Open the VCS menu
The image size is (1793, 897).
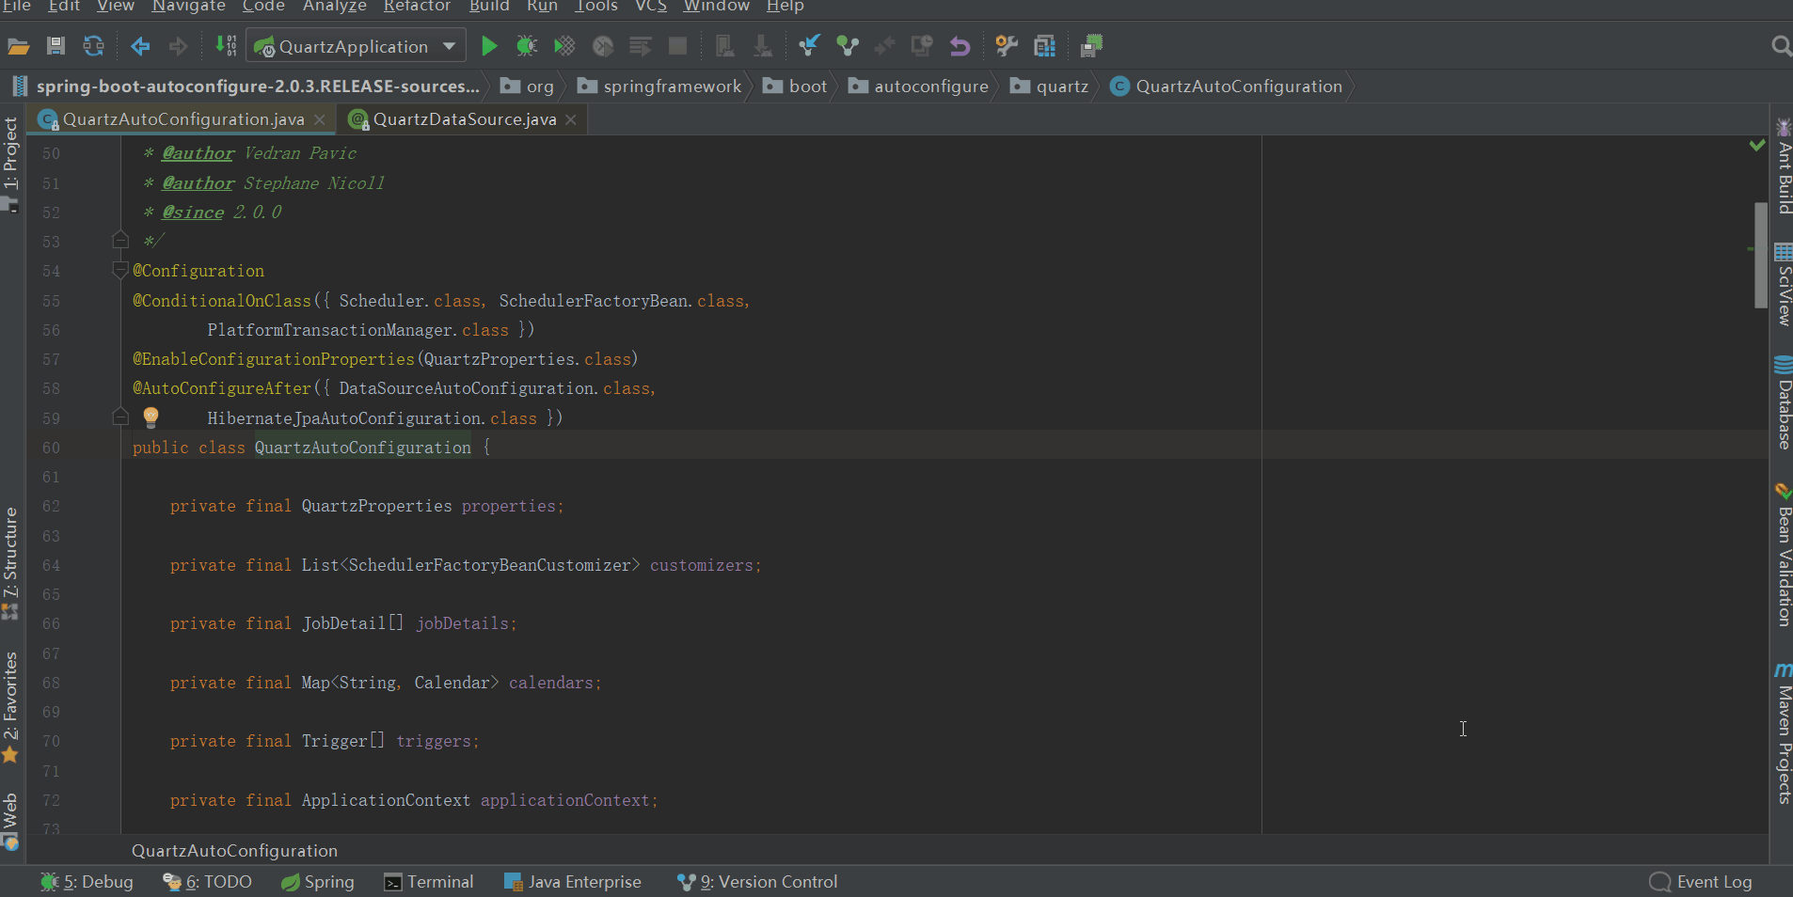[651, 7]
